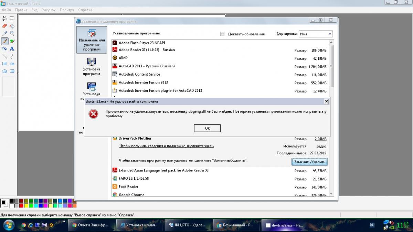Open the Рисунок menu in Paint
The image size is (413, 232).
pyautogui.click(x=49, y=10)
